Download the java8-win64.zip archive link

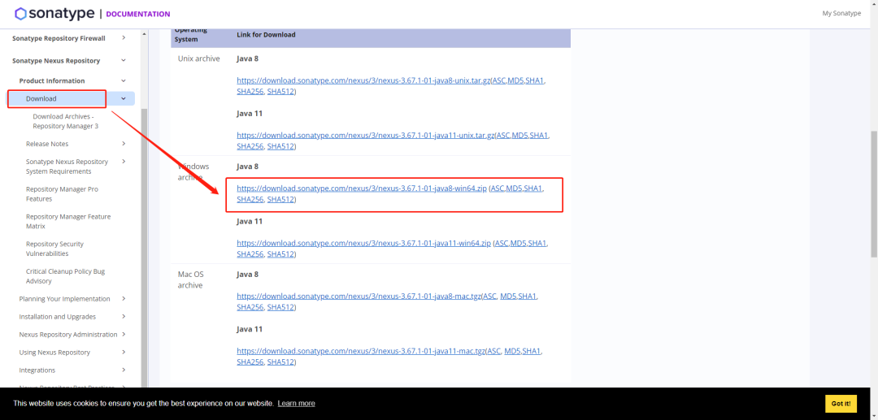(362, 188)
